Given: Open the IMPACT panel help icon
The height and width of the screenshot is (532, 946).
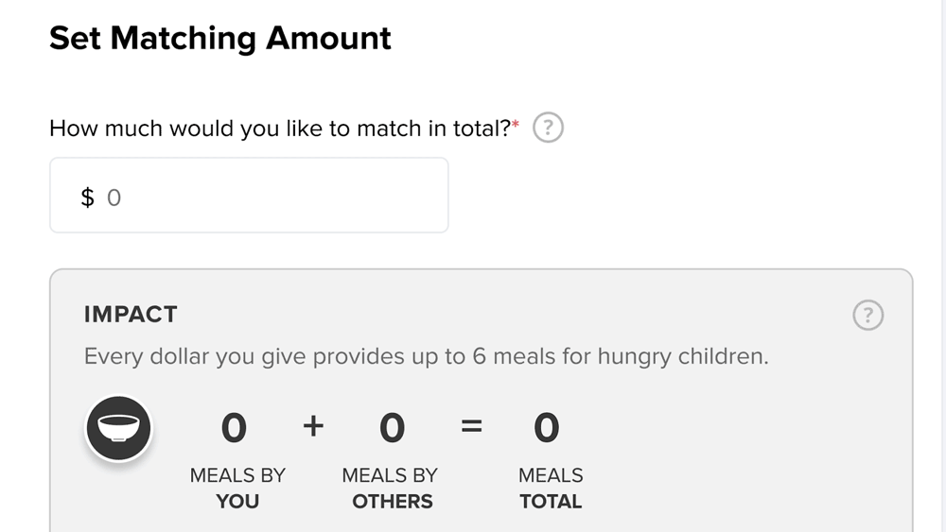Looking at the screenshot, I should point(867,315).
